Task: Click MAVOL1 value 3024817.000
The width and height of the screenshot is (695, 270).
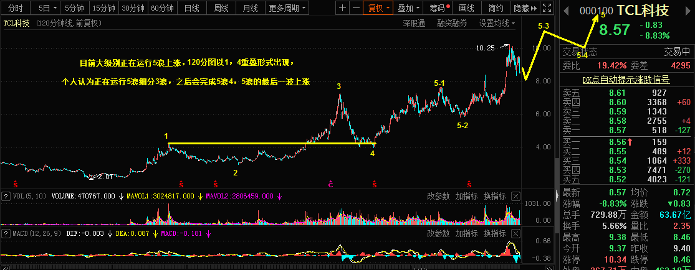Action: tap(173, 196)
